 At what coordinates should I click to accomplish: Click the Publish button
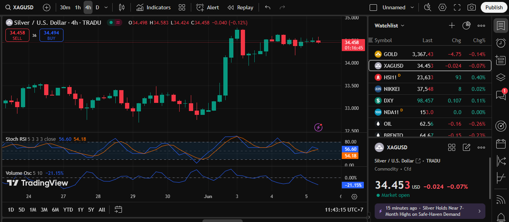[x=494, y=7]
